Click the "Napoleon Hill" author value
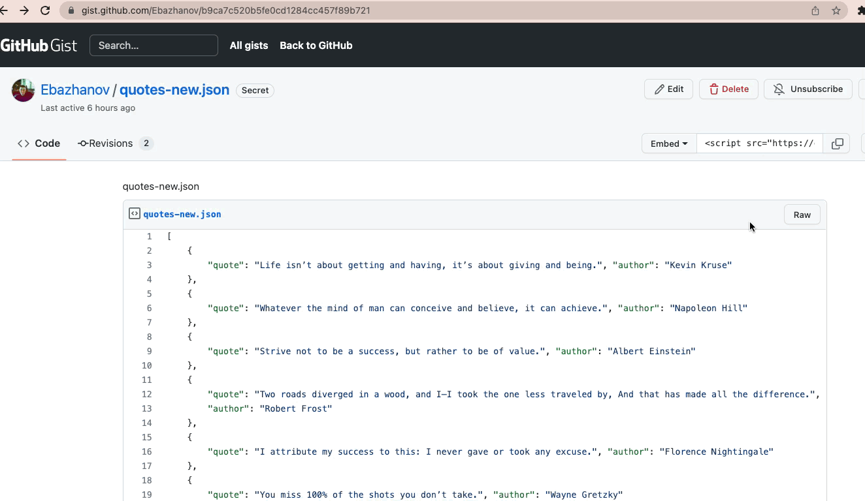865x501 pixels. pos(708,308)
